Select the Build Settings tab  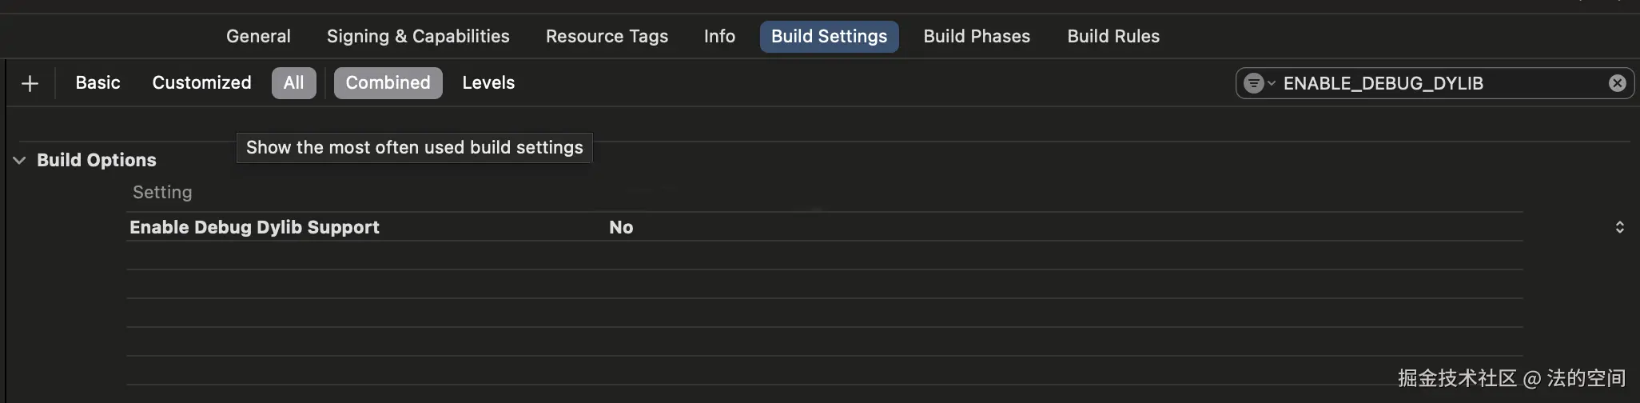pos(829,37)
